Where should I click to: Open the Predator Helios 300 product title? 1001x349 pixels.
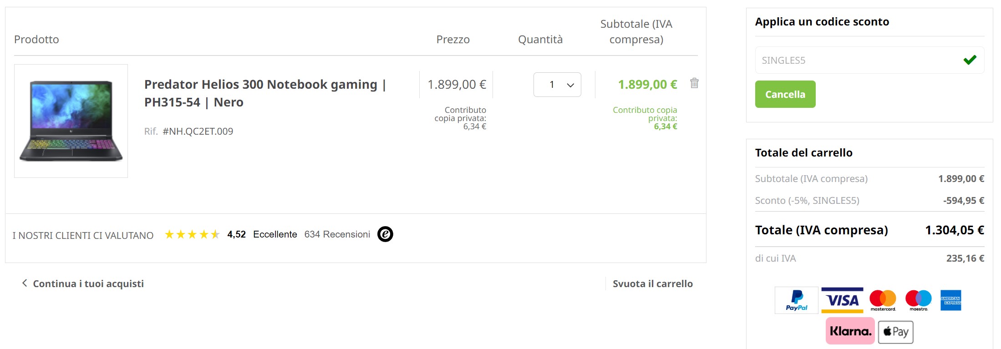click(265, 93)
